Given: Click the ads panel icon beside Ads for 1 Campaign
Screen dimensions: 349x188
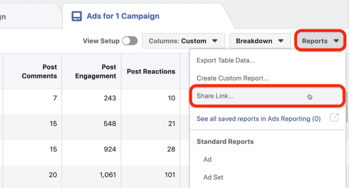Looking at the screenshot, I should click(x=77, y=16).
